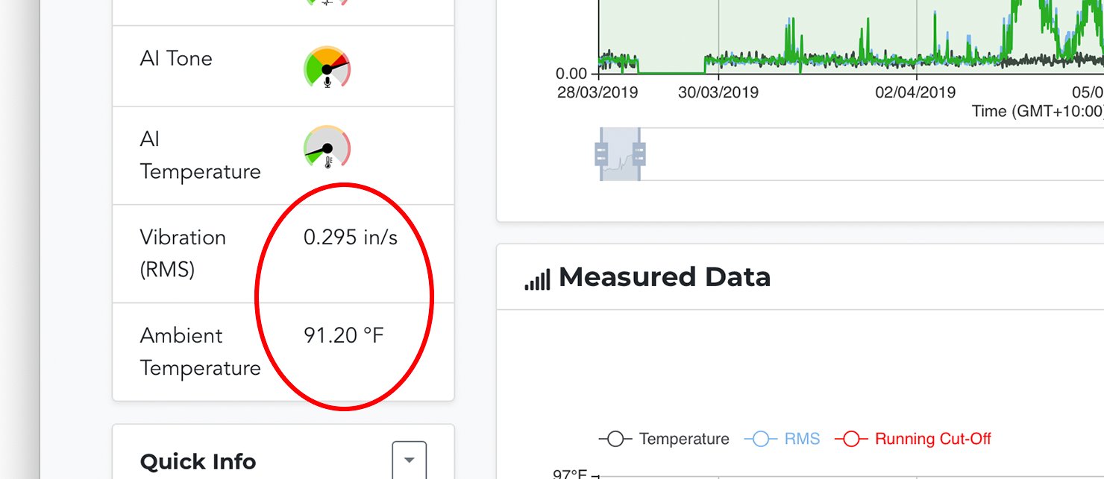Click the left handle of the range navigator

(x=602, y=154)
